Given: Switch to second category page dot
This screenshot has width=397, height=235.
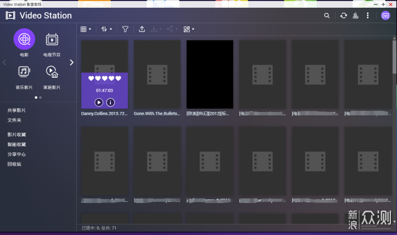Looking at the screenshot, I should pos(40,98).
